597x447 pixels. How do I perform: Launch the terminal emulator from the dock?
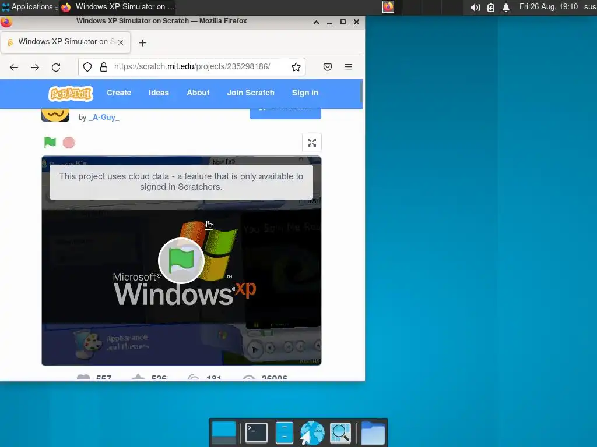coord(257,432)
